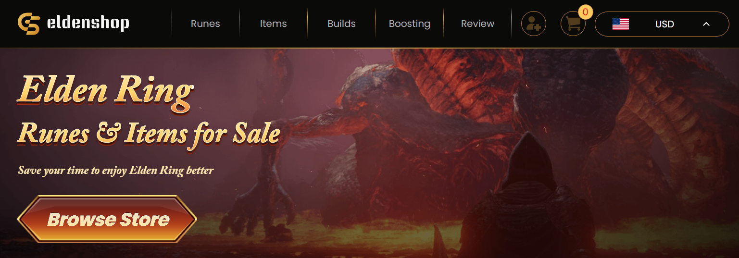Click the Elden Ring banner heading
This screenshot has height=258, width=739.
[x=106, y=90]
